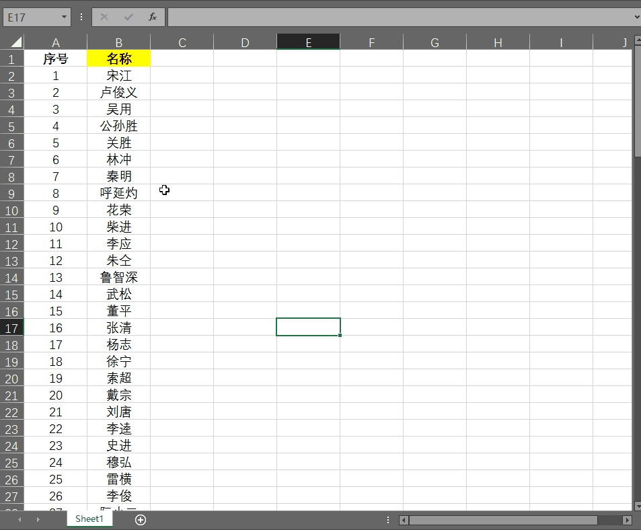Click horizontal scrollbar left arrow

click(x=404, y=520)
